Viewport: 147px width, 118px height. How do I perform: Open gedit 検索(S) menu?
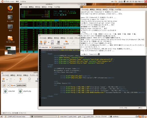point(63,38)
